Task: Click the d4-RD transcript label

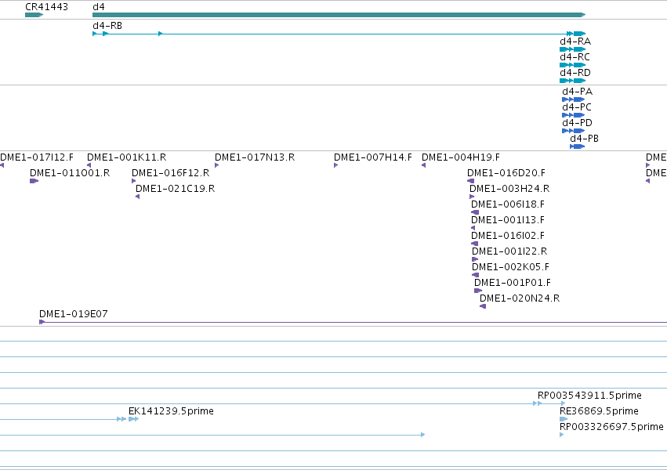Action: tap(575, 73)
